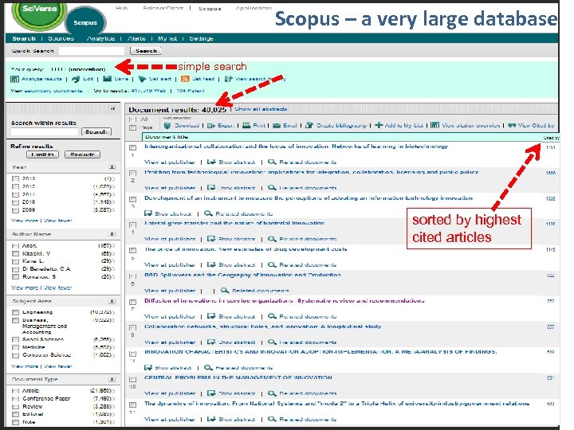Viewport: 574px width, 430px height.
Task: Collapse the refine sidebar with double-chevron icon
Action: 112,108
